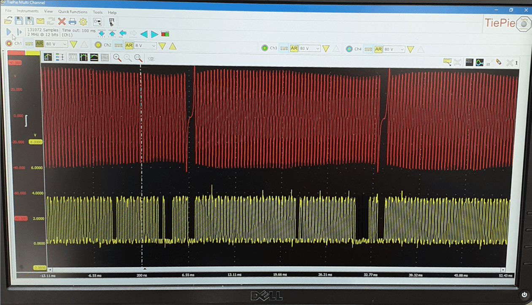The height and width of the screenshot is (305, 532).
Task: Click the graph pencil icon at right
Action: (499, 62)
